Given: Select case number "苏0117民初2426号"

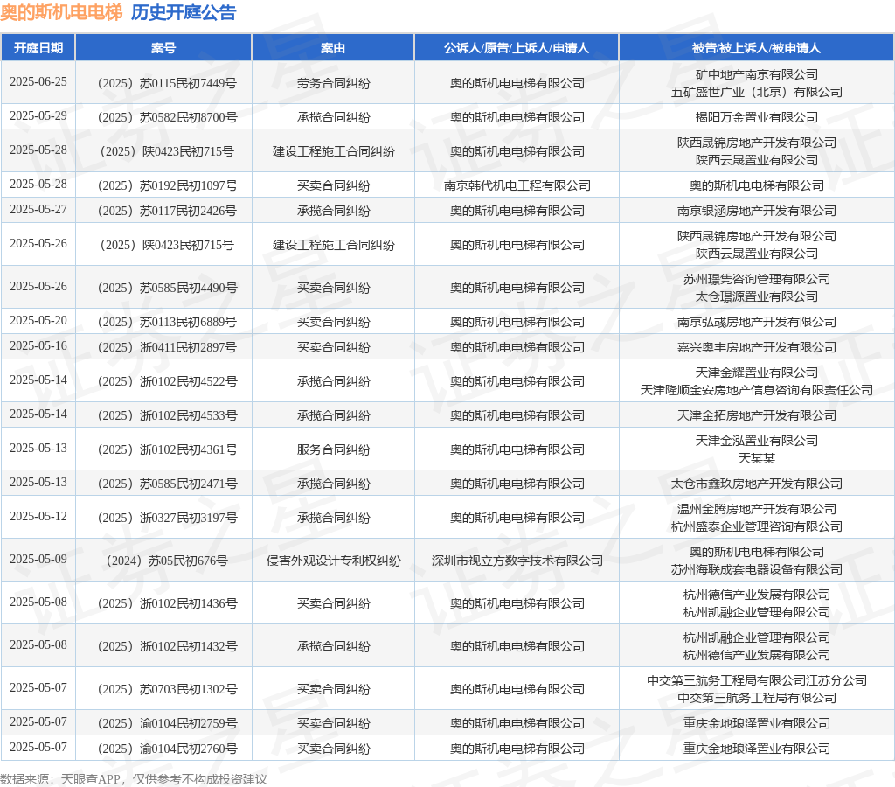Looking at the screenshot, I should [x=189, y=212].
